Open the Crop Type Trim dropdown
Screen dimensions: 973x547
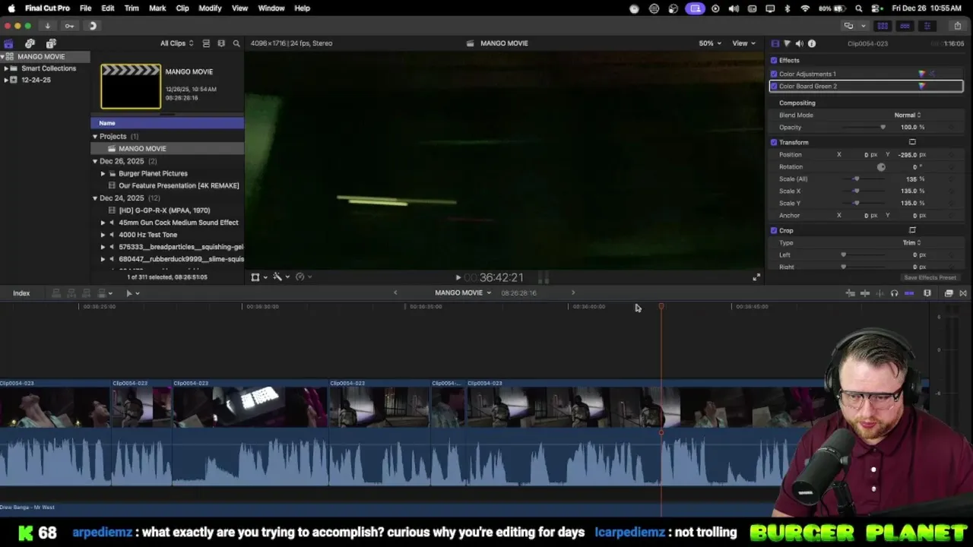tap(911, 242)
